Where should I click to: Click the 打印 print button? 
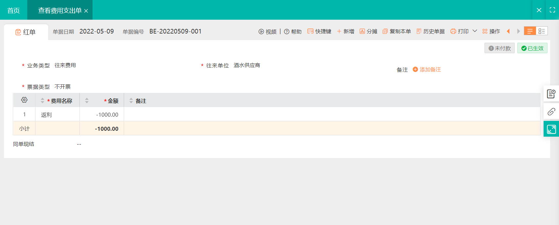click(x=460, y=32)
